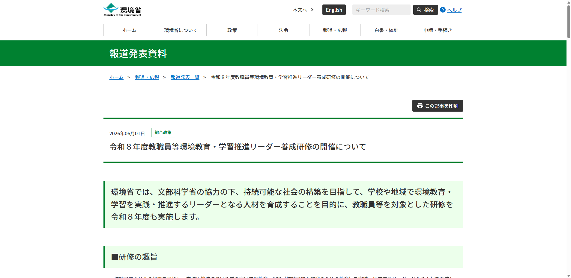Click the vertical scrollbar thumb
This screenshot has width=571, height=278.
click(569, 22)
